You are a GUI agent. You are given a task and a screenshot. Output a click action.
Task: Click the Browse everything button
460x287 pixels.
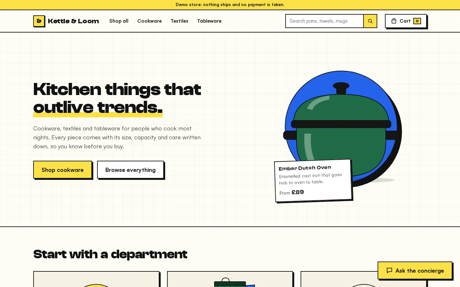pos(130,170)
